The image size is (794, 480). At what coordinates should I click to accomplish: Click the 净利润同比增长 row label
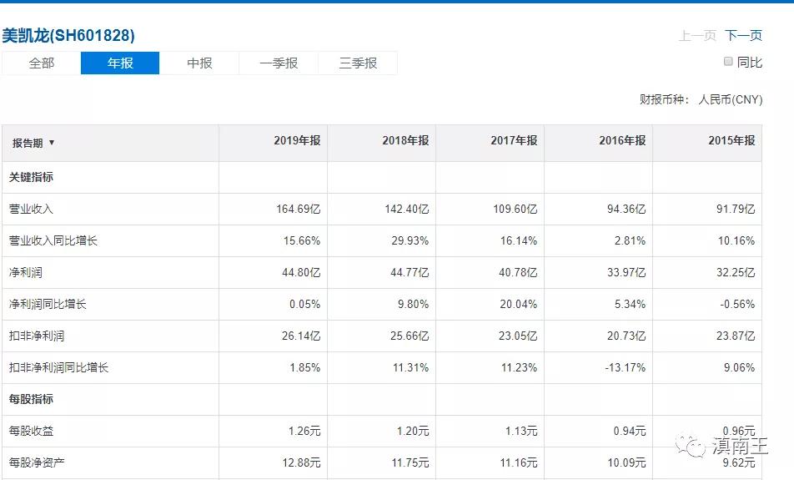pos(48,304)
